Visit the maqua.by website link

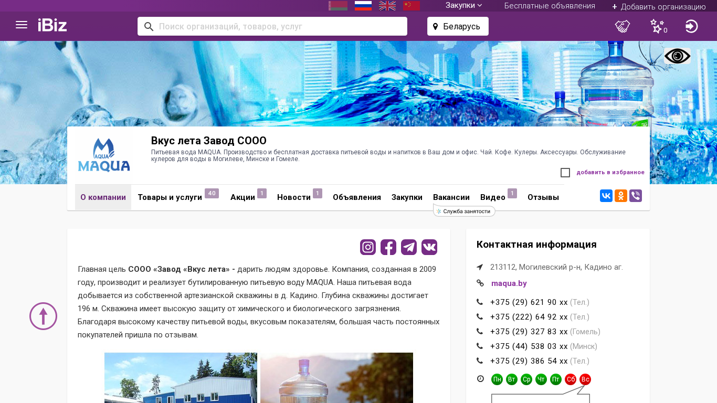coord(509,283)
